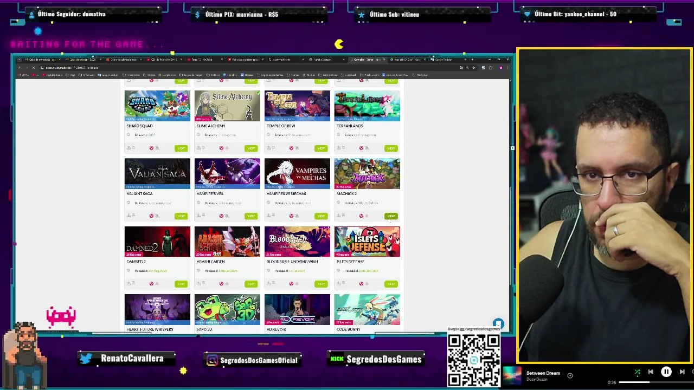Click the download icon on Damned 2 card

(x=128, y=283)
